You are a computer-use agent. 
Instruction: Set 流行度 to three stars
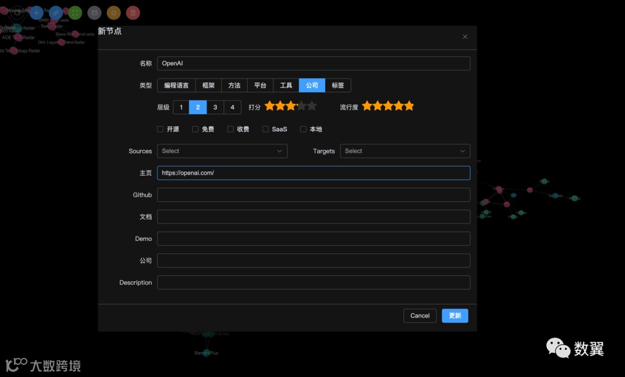(388, 106)
